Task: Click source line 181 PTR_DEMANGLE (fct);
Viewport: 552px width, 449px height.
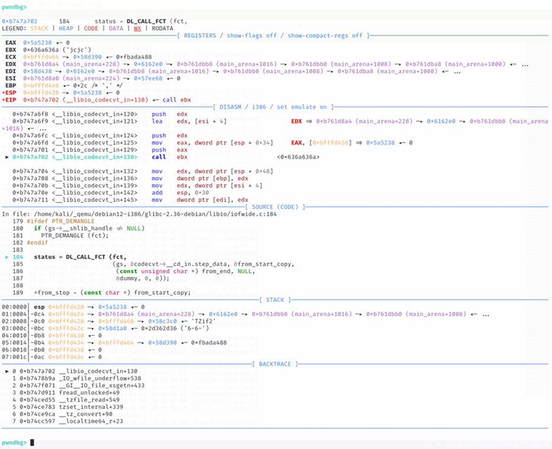Action: [x=61, y=235]
